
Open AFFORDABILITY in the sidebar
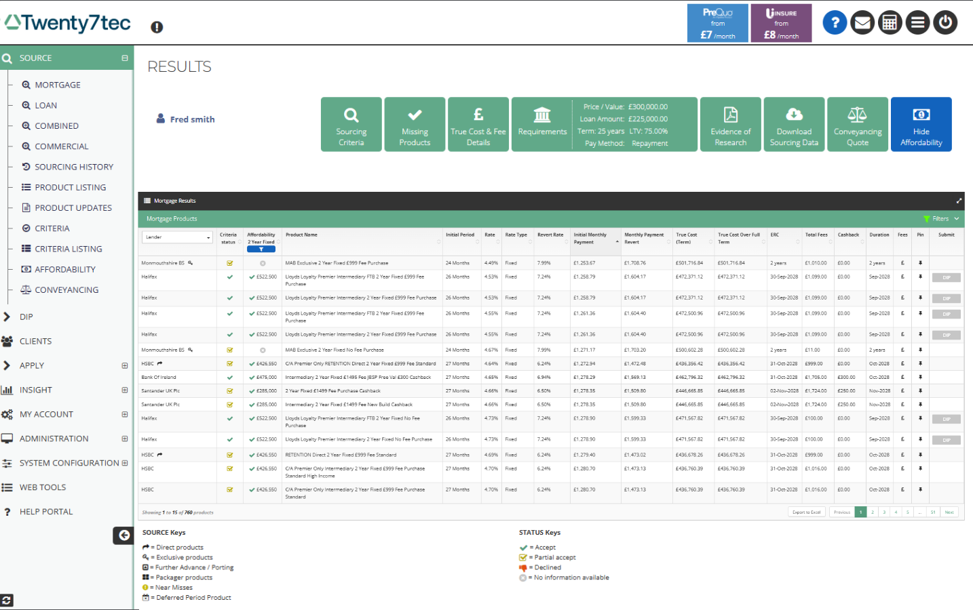64,269
